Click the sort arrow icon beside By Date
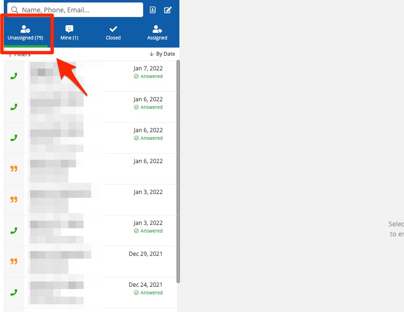The image size is (404, 312). pos(152,54)
